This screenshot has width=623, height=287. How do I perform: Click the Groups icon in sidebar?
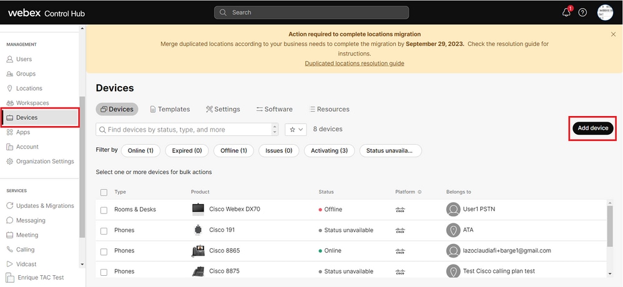[x=10, y=74]
